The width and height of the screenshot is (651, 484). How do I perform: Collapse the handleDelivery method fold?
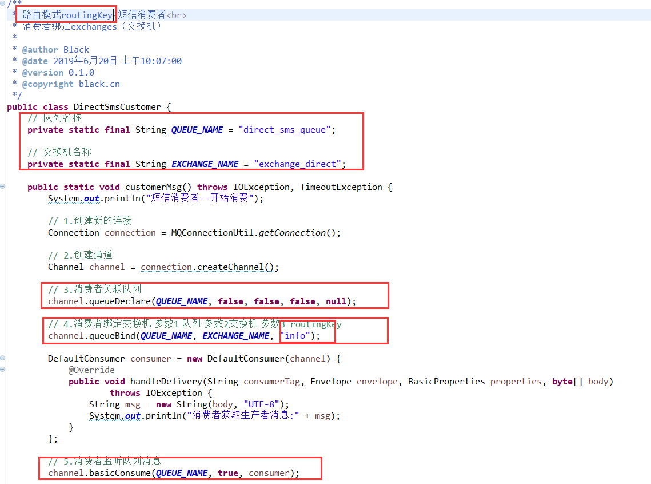point(4,369)
